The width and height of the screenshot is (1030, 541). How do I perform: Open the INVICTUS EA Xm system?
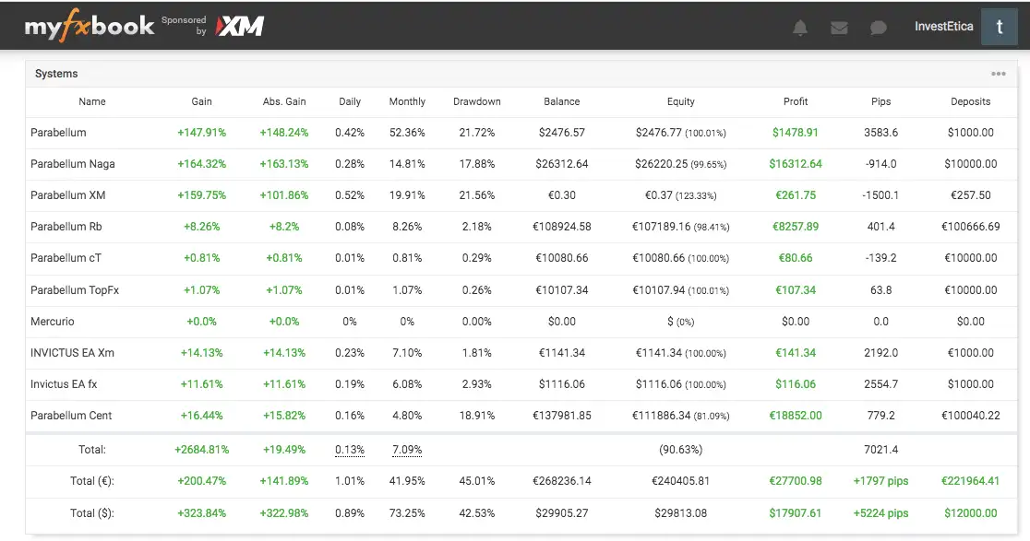click(72, 353)
